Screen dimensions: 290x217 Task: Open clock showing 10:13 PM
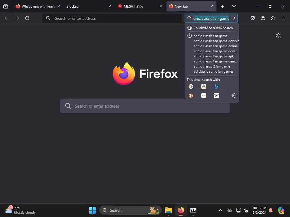click(x=259, y=210)
